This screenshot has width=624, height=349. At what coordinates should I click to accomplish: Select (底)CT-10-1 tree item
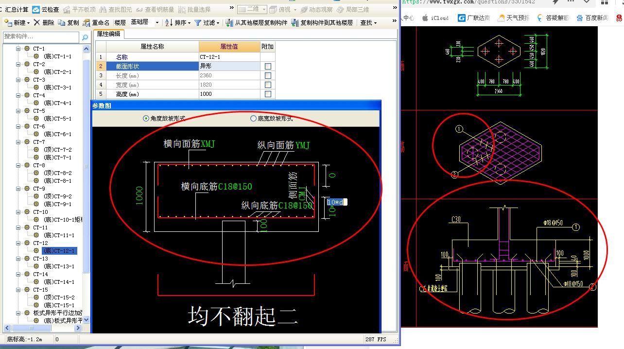tap(63, 220)
